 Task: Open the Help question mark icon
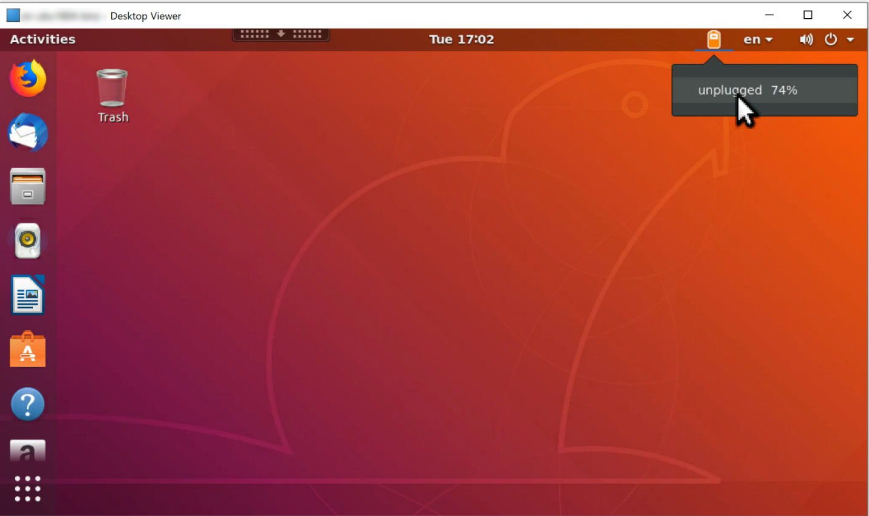click(x=28, y=404)
